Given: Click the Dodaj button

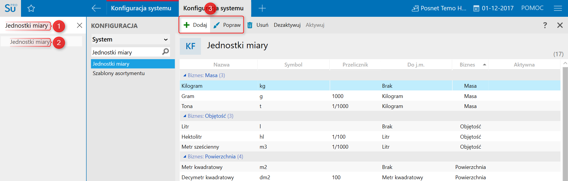Looking at the screenshot, I should (195, 25).
